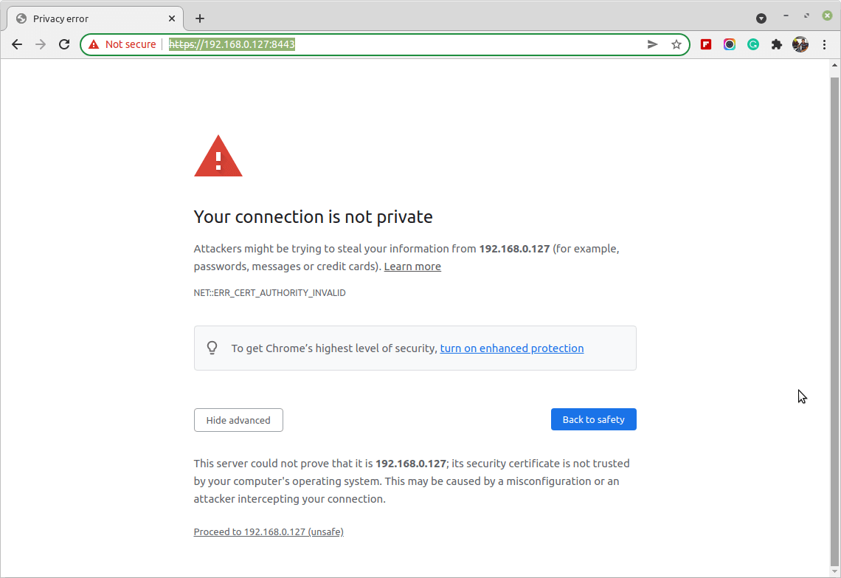
Task: Close the Privacy error tab
Action: coord(173,18)
